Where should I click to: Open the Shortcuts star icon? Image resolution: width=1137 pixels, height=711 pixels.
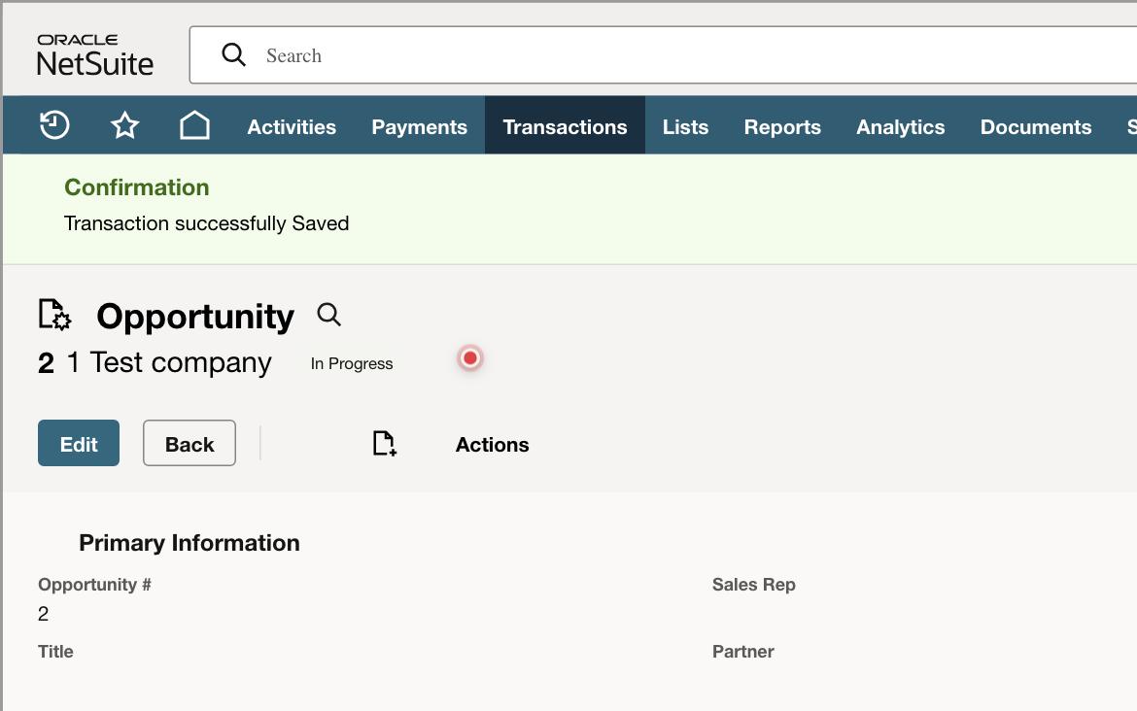[x=124, y=125]
